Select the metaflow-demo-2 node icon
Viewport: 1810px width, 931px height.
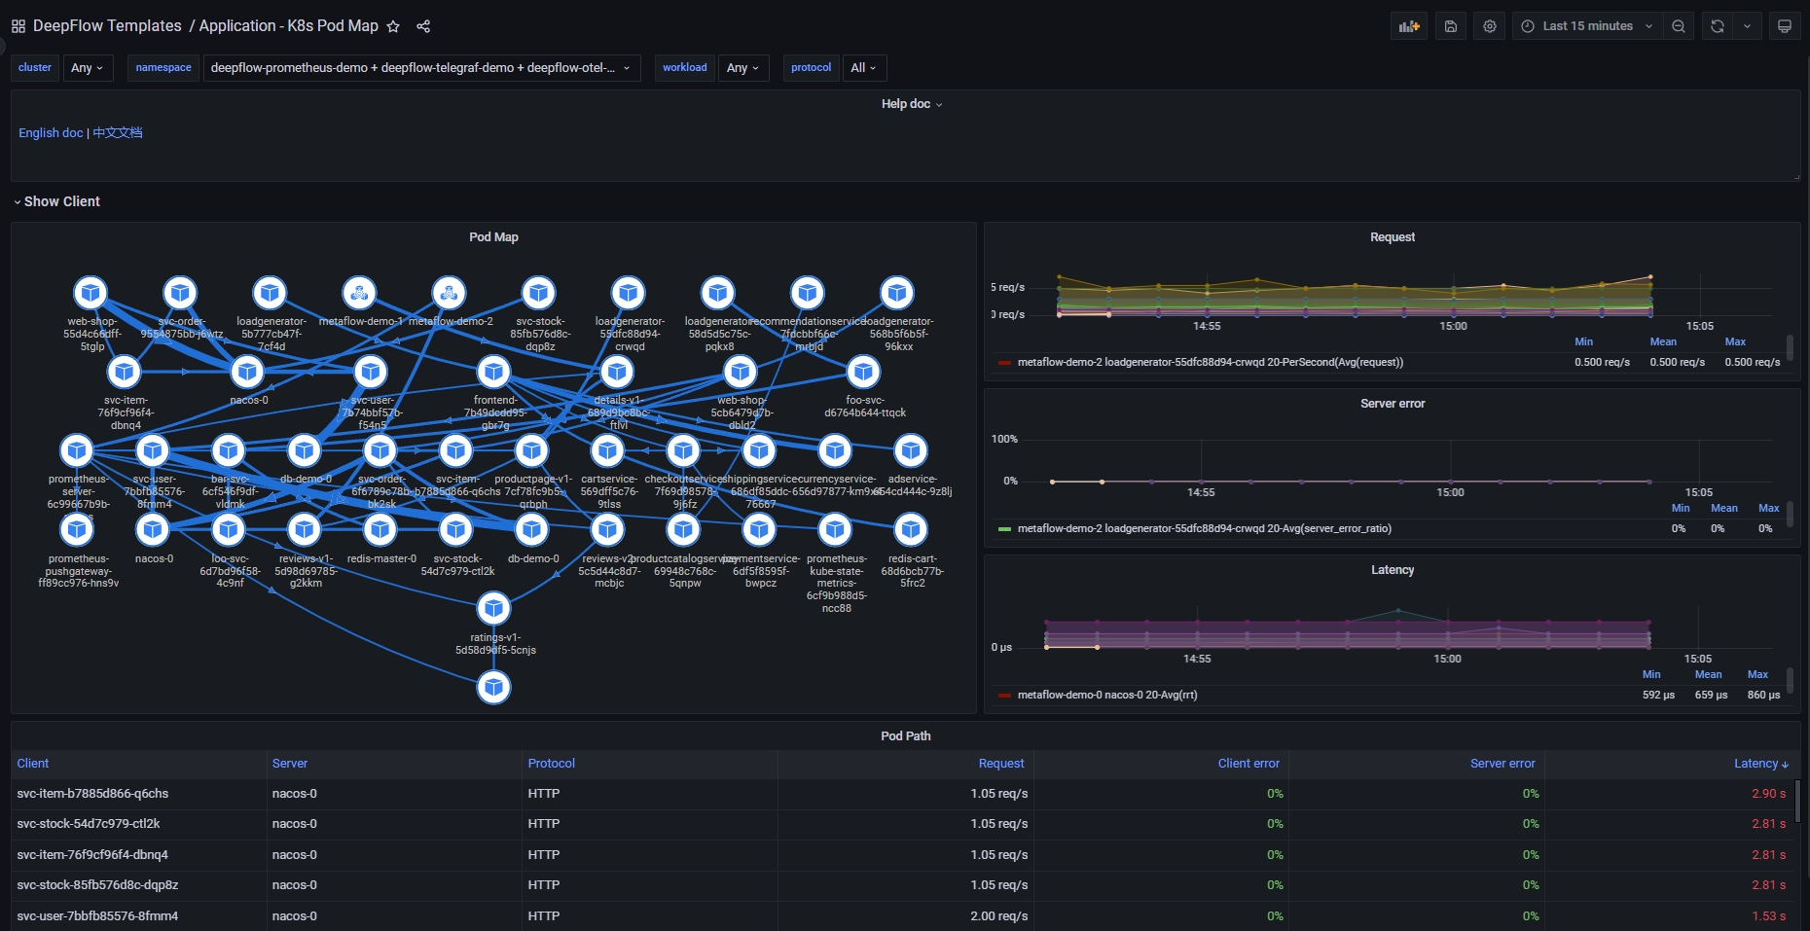449,292
